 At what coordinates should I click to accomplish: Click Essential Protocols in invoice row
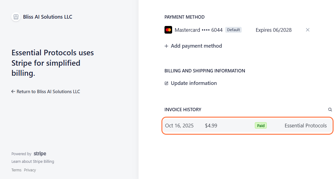pos(305,126)
